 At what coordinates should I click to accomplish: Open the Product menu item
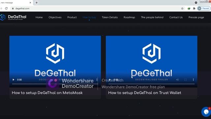(72, 17)
